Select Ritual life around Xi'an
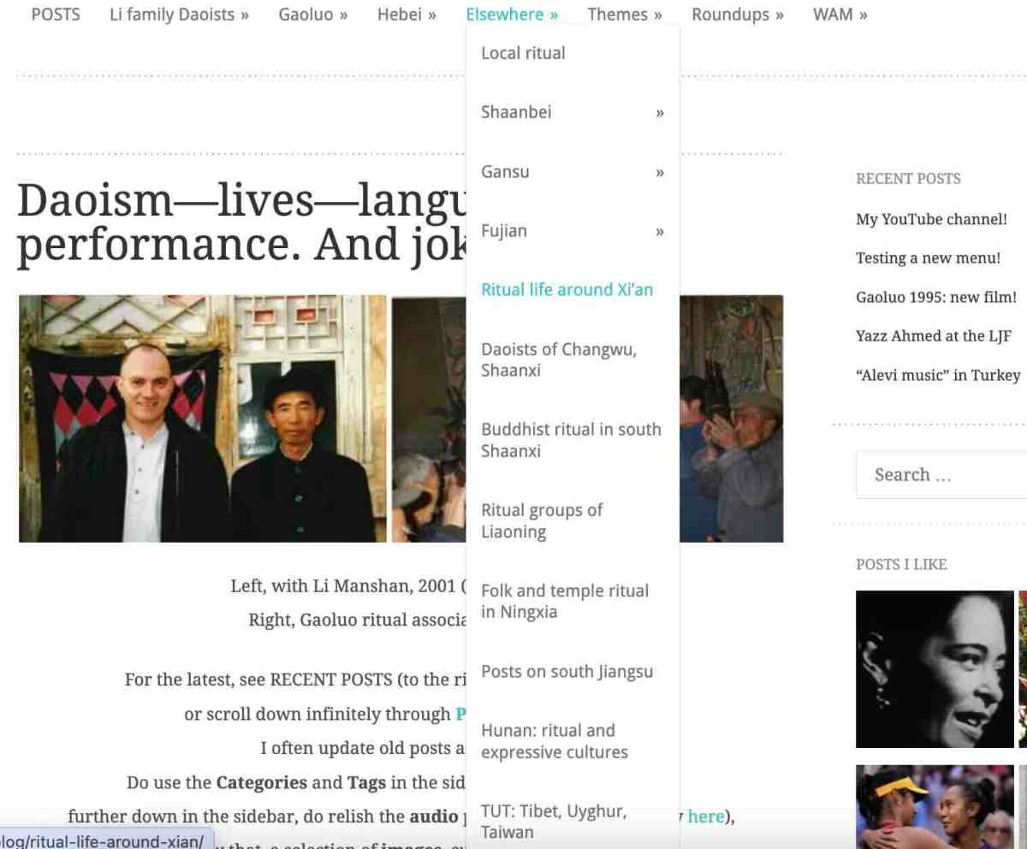The height and width of the screenshot is (849, 1027). point(567,290)
